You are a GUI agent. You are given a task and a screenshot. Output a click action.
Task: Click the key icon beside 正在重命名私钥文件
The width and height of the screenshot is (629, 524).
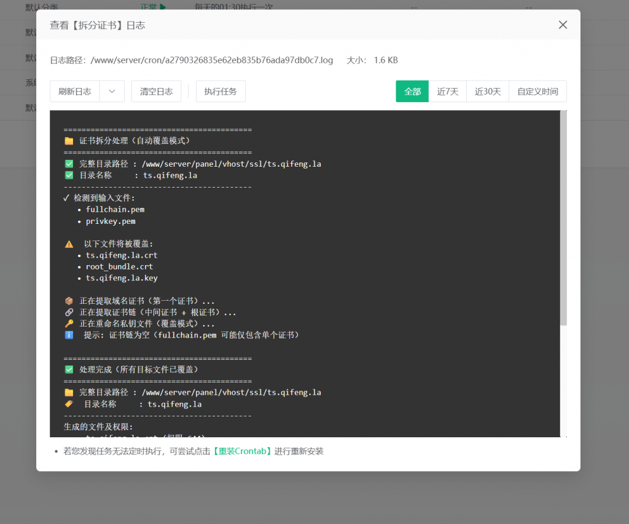(69, 324)
